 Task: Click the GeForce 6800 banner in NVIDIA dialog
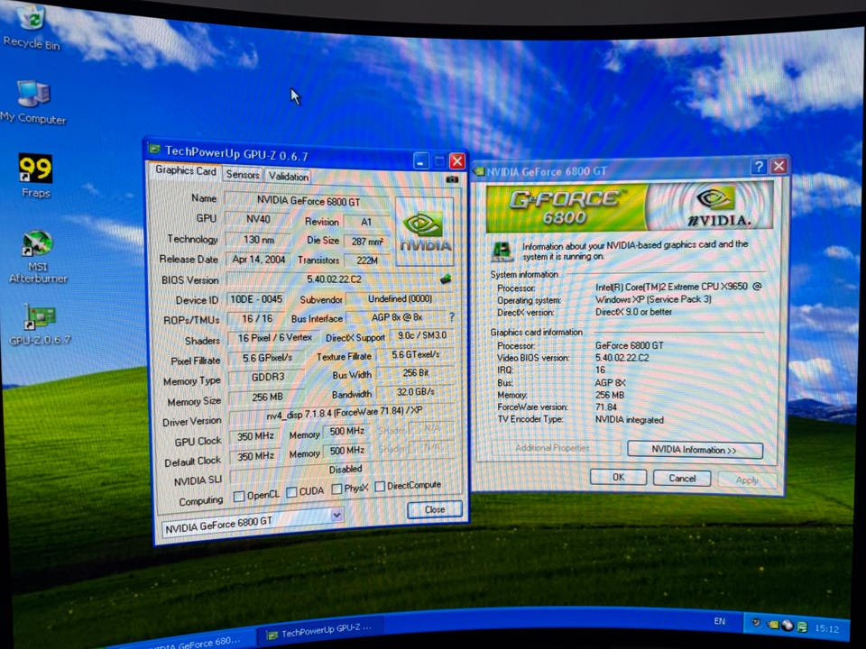pyautogui.click(x=630, y=207)
